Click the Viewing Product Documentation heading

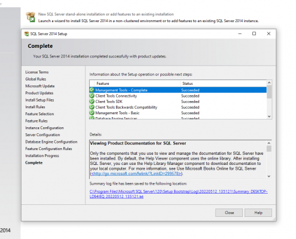(138, 143)
